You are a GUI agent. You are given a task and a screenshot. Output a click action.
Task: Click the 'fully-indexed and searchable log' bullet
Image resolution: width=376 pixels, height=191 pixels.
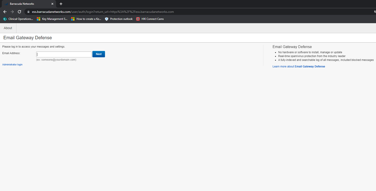[326, 60]
